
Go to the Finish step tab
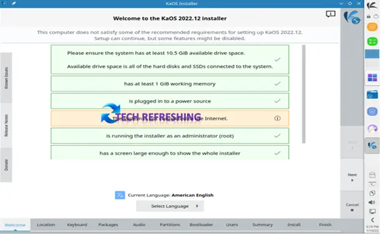point(325,225)
